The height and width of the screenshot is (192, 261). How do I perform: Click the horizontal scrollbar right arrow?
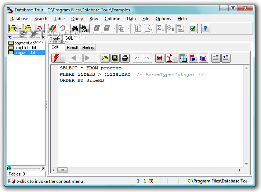(240, 170)
